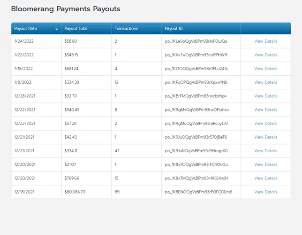Screen dimensions: 302x235
Task: Select payout ID po_1K9gMuQgVsBPm93raRcoyLAl
Action: (x=196, y=124)
